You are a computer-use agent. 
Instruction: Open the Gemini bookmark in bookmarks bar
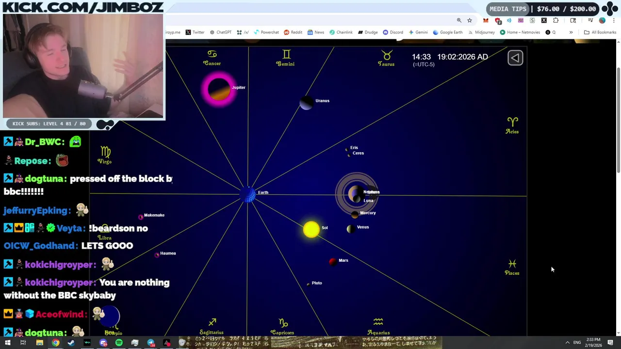point(418,32)
